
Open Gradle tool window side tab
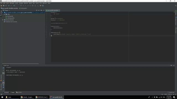point(176,13)
